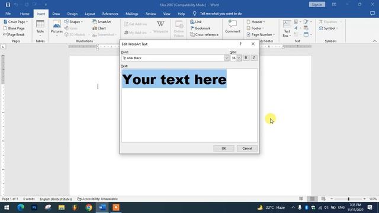This screenshot has height=213, width=379.
Task: Click the Tell me what you want to do box
Action: coord(221,14)
